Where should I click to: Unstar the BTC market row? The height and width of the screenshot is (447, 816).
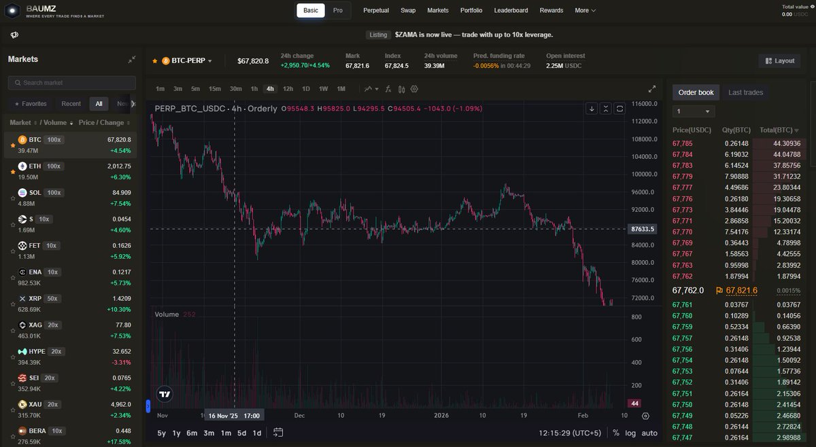coord(12,146)
